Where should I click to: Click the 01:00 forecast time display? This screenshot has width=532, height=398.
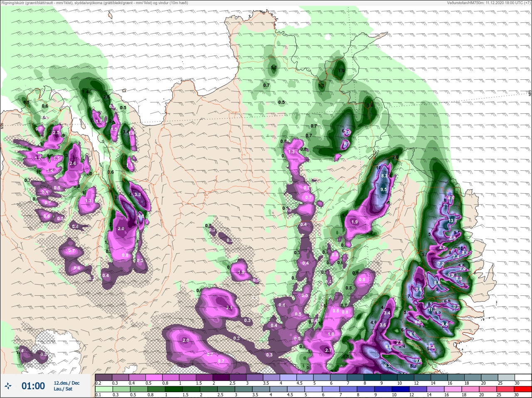(x=33, y=386)
